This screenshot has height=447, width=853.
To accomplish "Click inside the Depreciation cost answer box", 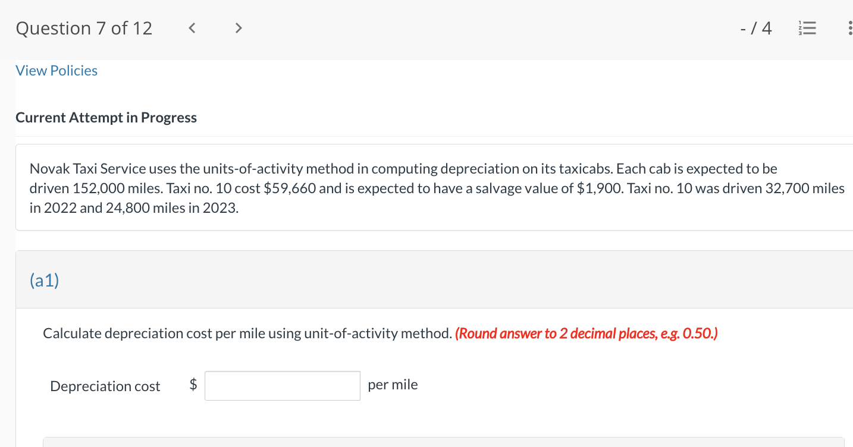I will (282, 385).
